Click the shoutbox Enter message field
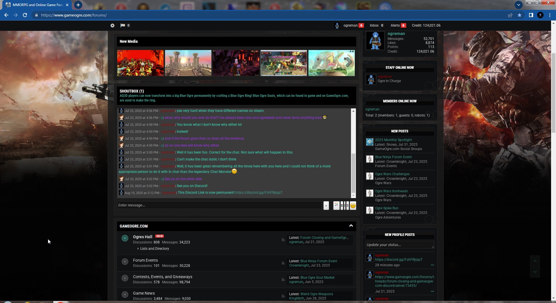556x303 pixels. pos(219,205)
